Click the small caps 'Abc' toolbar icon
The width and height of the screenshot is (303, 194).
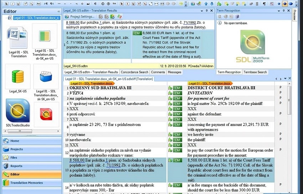tap(38, 4)
